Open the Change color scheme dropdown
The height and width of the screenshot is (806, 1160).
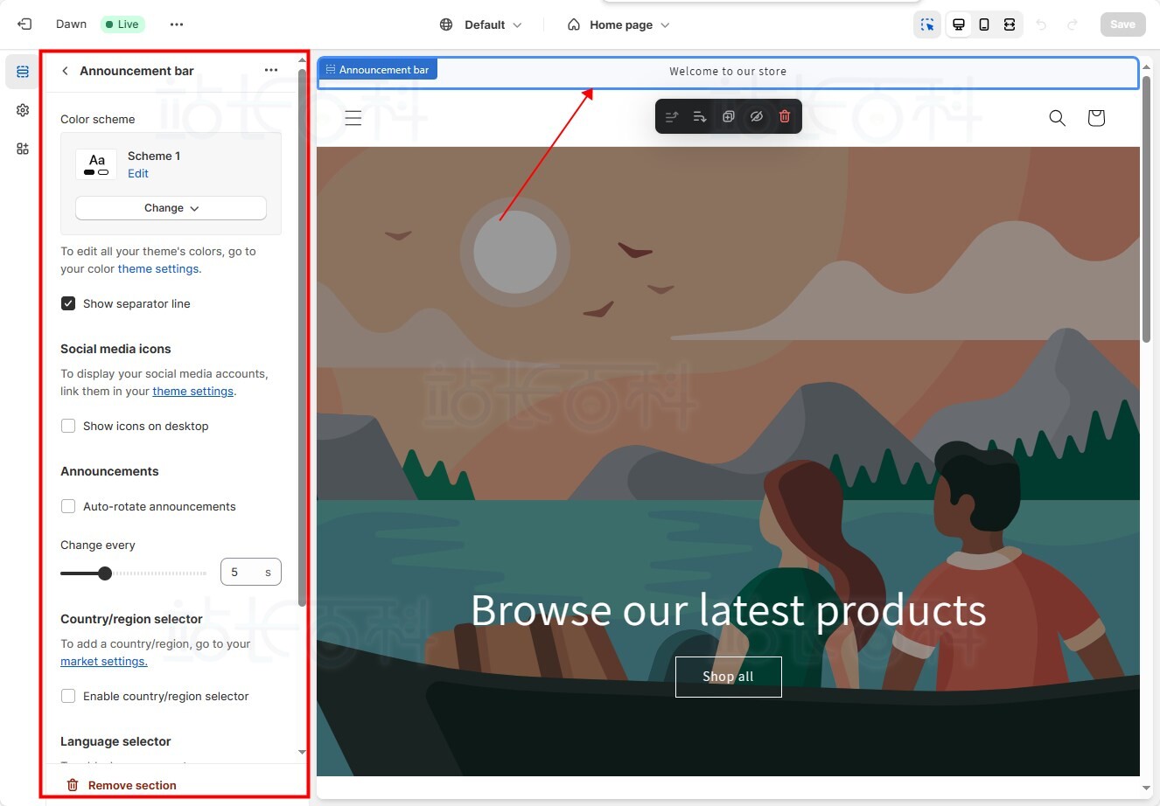click(171, 208)
